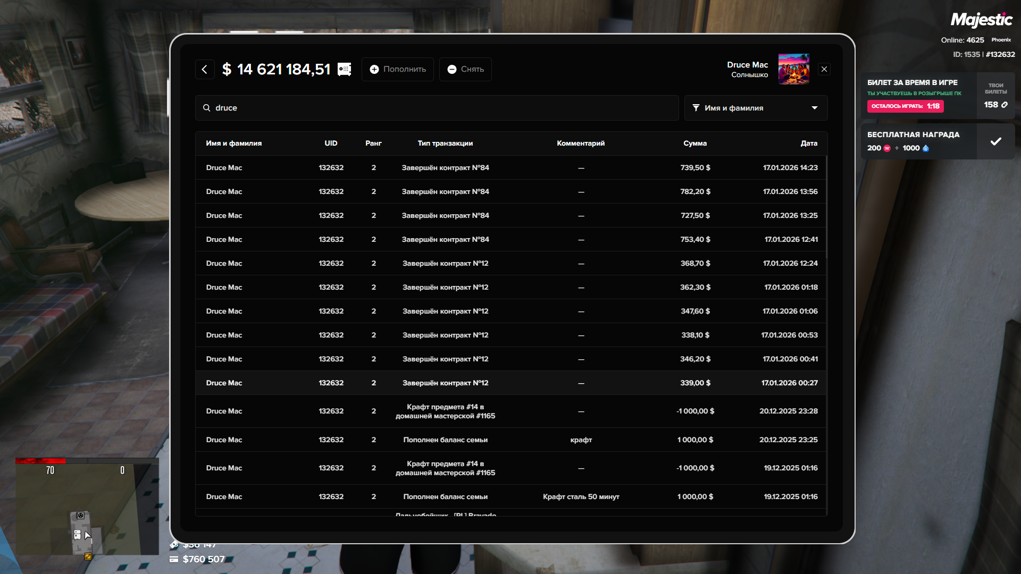The width and height of the screenshot is (1021, 574).
Task: Click the funnel filter icon
Action: pos(696,108)
